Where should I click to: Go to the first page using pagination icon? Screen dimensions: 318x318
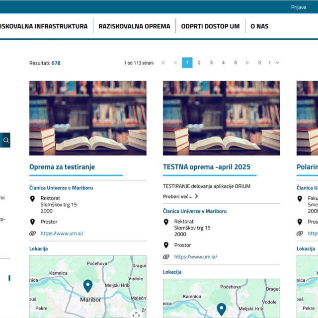click(163, 63)
